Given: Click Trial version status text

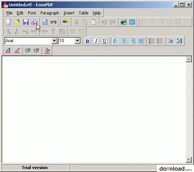Looking at the screenshot, I should coord(34,168).
